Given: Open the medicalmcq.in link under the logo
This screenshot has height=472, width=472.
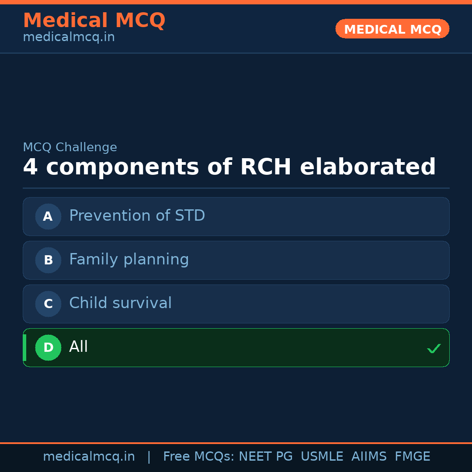Looking at the screenshot, I should pos(69,37).
